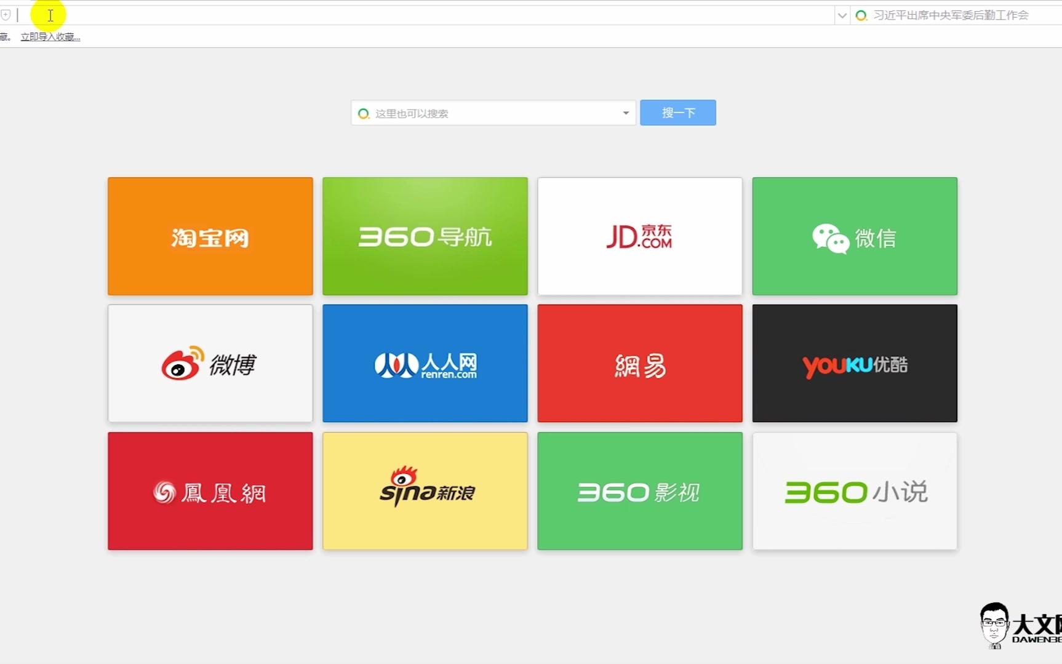
Task: Open the 360导航 tile
Action: click(x=425, y=236)
